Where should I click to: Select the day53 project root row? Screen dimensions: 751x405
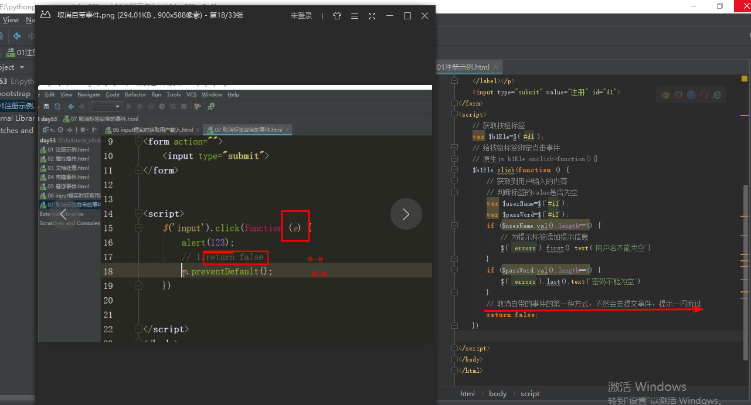tap(18, 81)
